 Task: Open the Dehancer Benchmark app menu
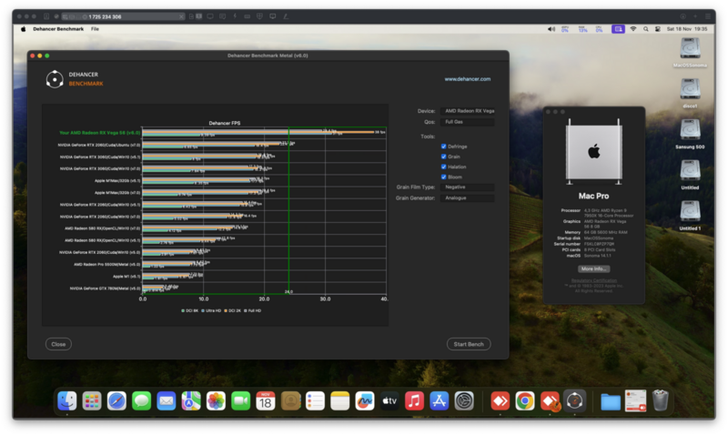click(57, 29)
